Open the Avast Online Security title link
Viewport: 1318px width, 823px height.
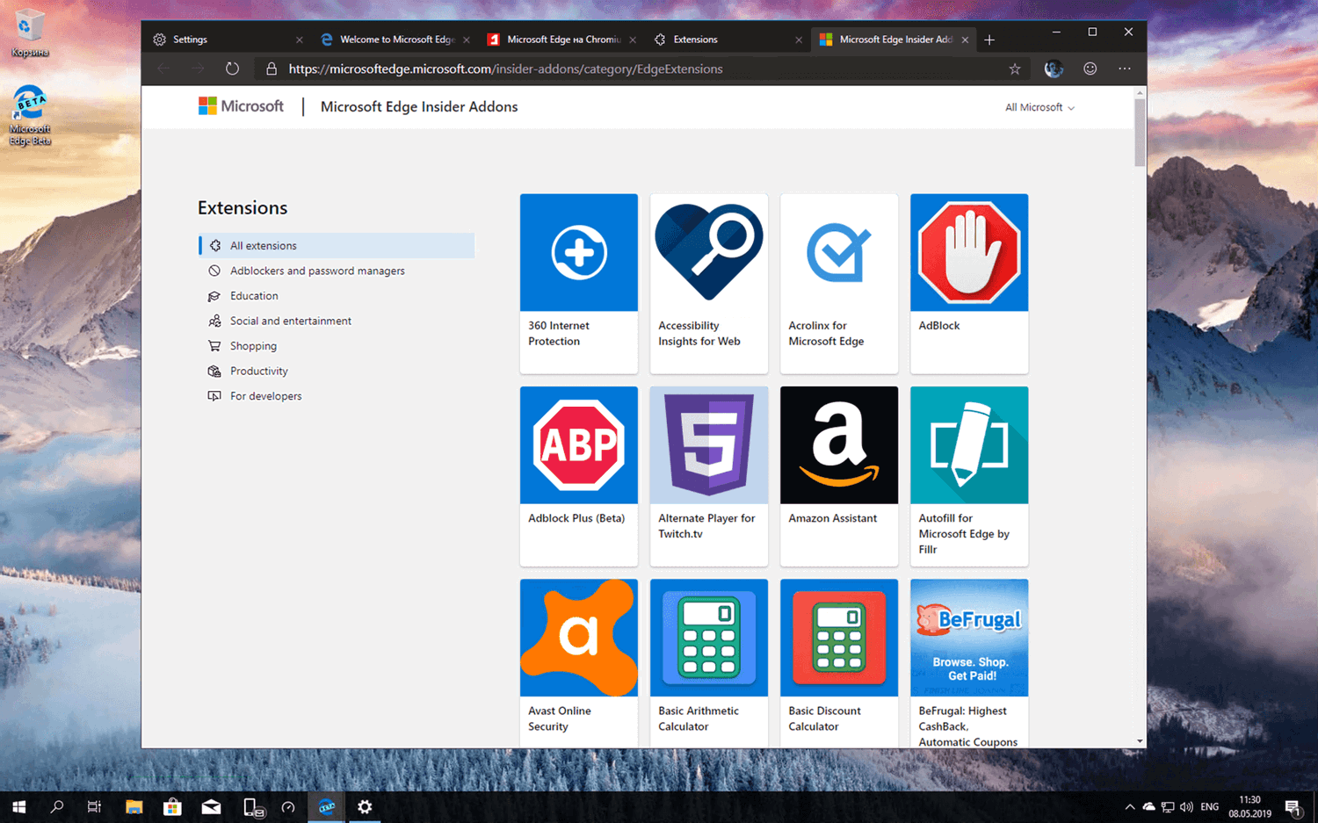(560, 718)
